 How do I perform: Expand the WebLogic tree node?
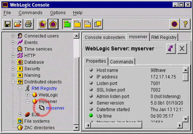click(x=28, y=95)
